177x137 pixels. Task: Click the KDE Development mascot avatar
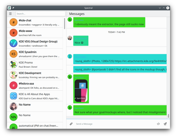click(x=13, y=75)
